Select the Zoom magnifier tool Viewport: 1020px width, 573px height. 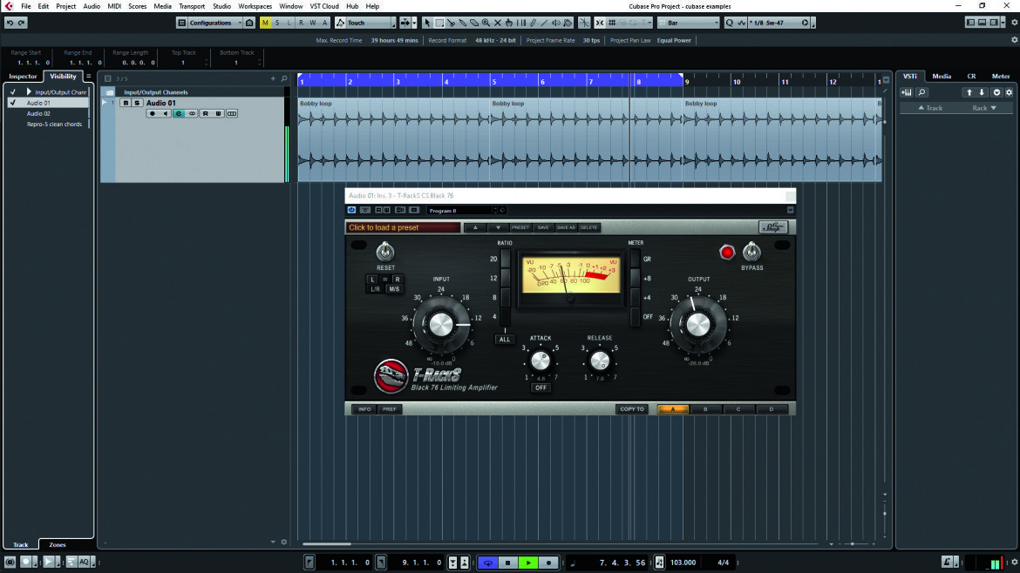(x=486, y=23)
